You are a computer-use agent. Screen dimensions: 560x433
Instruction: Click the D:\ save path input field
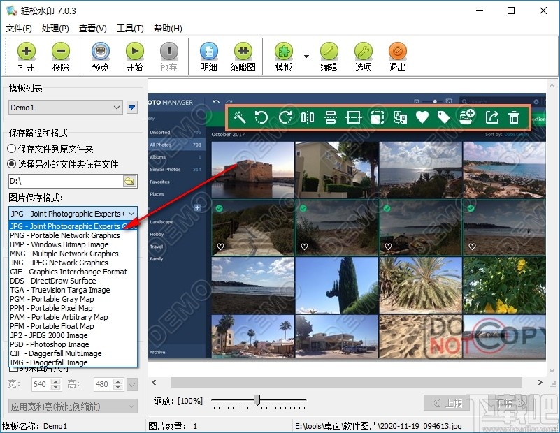tap(65, 182)
